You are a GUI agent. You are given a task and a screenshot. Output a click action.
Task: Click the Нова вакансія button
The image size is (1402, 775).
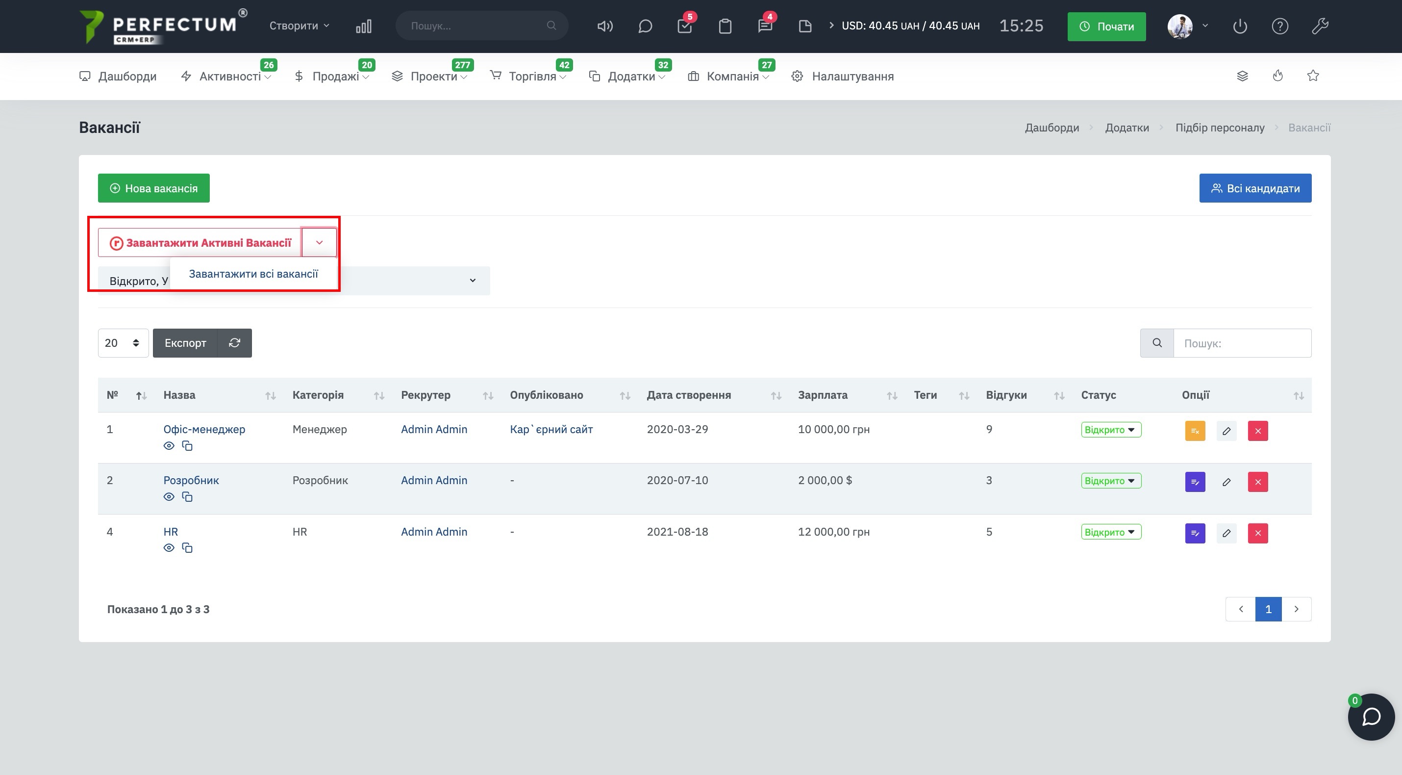click(x=154, y=188)
